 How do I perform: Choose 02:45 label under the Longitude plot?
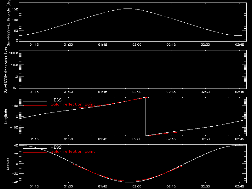pos(239,139)
